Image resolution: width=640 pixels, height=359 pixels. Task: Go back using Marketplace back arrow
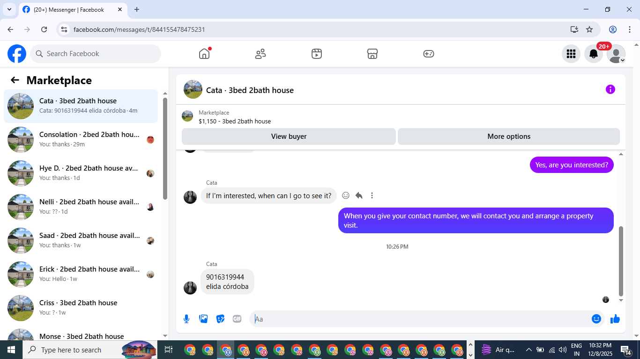pos(15,80)
